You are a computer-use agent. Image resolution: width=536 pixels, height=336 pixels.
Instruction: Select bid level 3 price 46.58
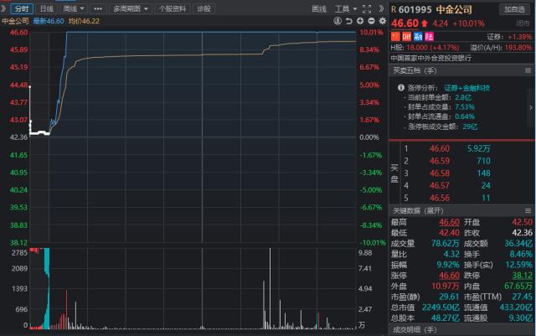point(440,173)
